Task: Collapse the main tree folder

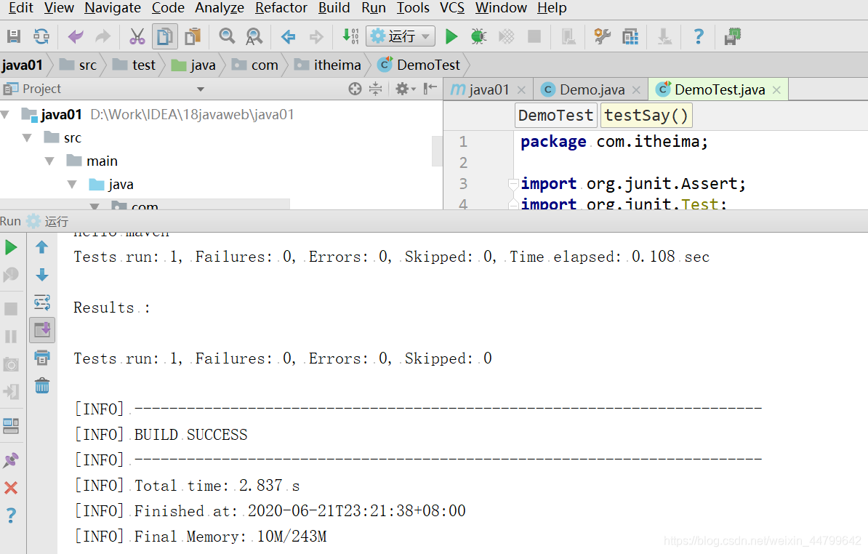Action: click(49, 161)
